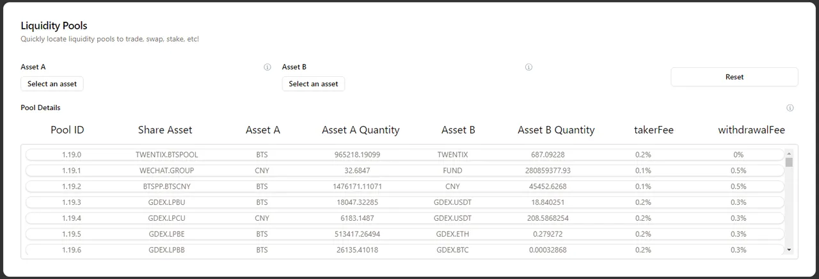Click the withdrawalFee column header
Screen dimensions: 819x279
[x=751, y=130]
